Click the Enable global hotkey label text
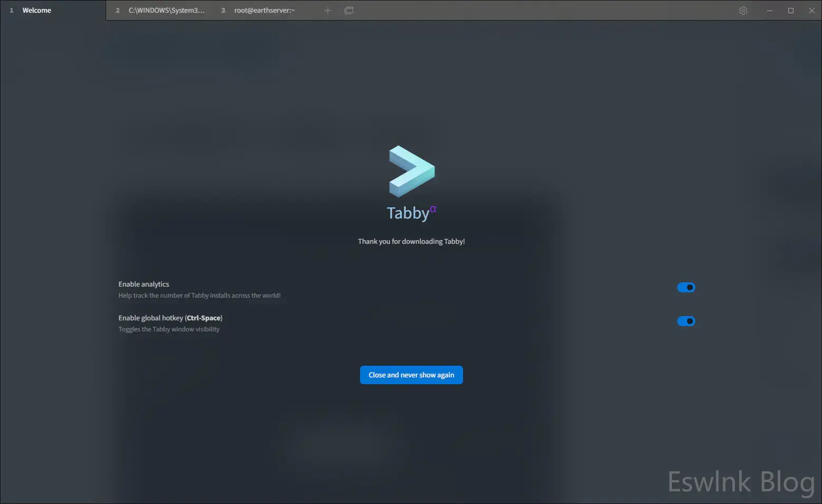Viewport: 822px width, 504px height. (170, 318)
